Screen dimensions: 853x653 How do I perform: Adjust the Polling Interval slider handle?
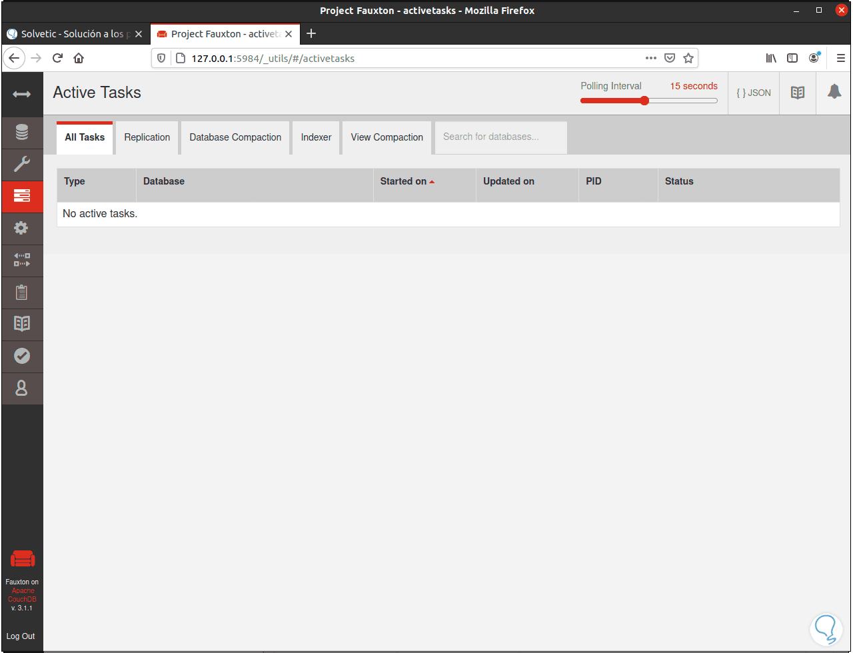644,101
